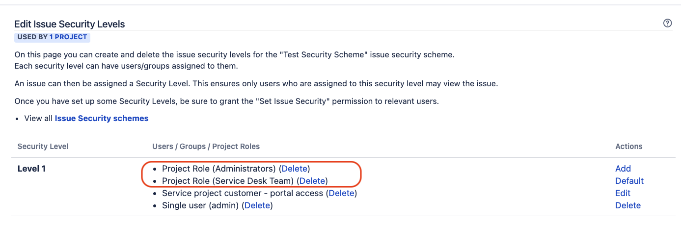Open the "1 PROJECT" link
Screen dimensions: 681x225
click(68, 37)
